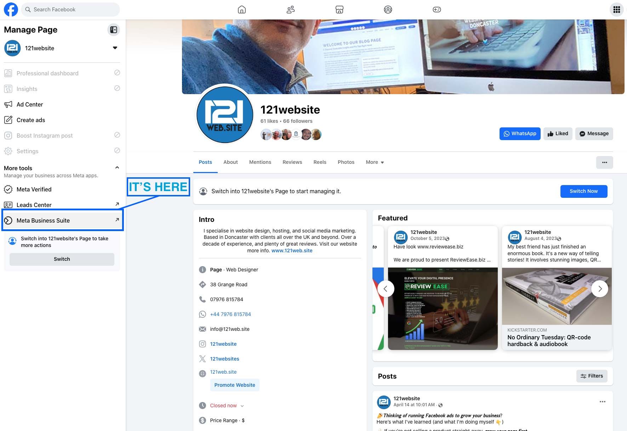627x431 pixels.
Task: Click the Search Facebook field
Action: 70,10
